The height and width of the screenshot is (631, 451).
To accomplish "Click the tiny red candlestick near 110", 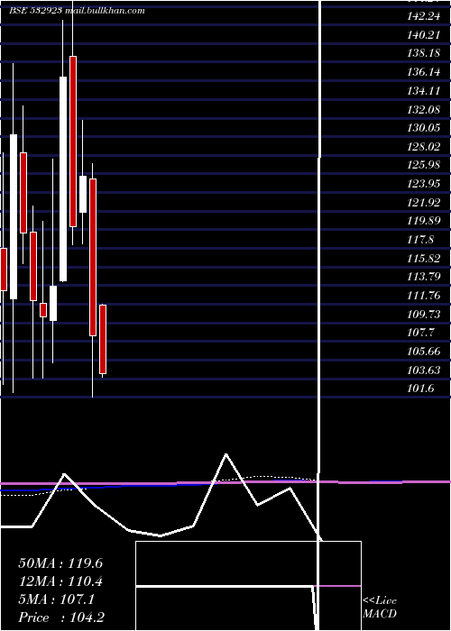I will pos(43,310).
